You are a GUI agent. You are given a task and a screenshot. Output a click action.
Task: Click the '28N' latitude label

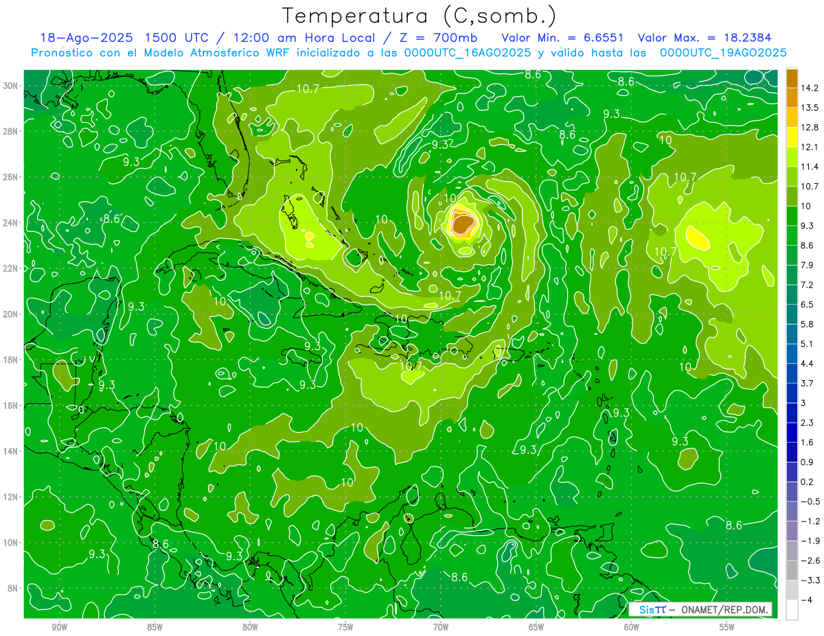point(10,131)
